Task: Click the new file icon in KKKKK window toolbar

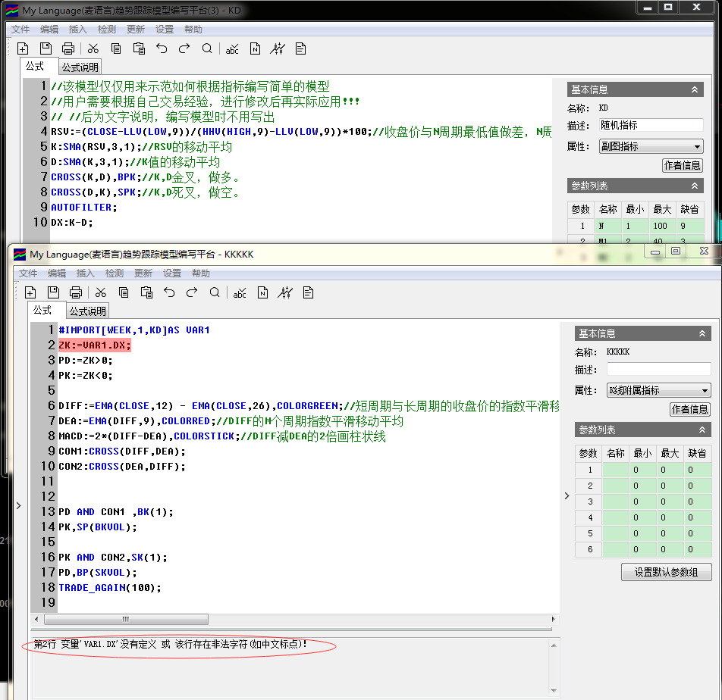Action: tap(30, 293)
